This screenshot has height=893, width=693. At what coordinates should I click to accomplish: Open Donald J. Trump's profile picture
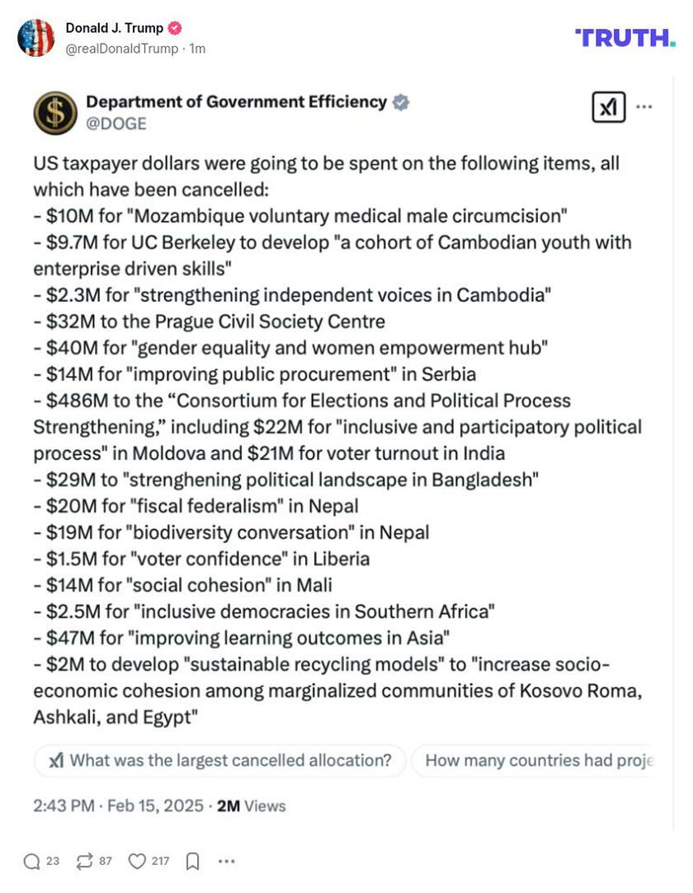click(35, 38)
